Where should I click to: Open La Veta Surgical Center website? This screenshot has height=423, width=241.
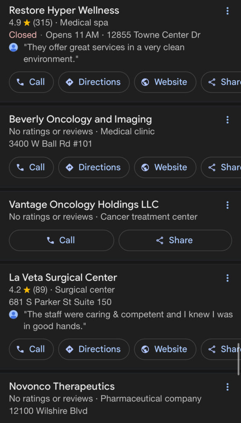click(165, 349)
